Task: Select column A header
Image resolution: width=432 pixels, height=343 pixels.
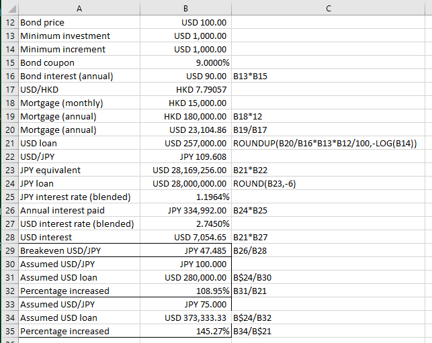Action: 79,9
